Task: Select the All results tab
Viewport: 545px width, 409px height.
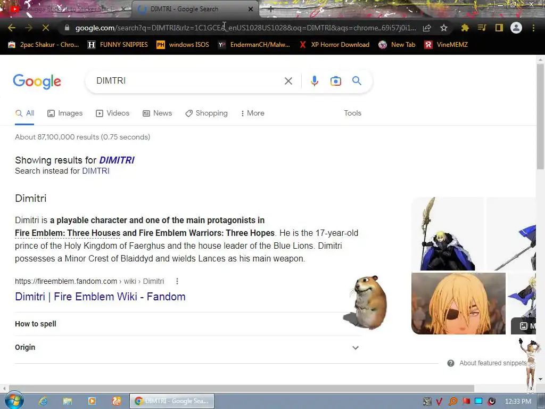Action: (24, 113)
